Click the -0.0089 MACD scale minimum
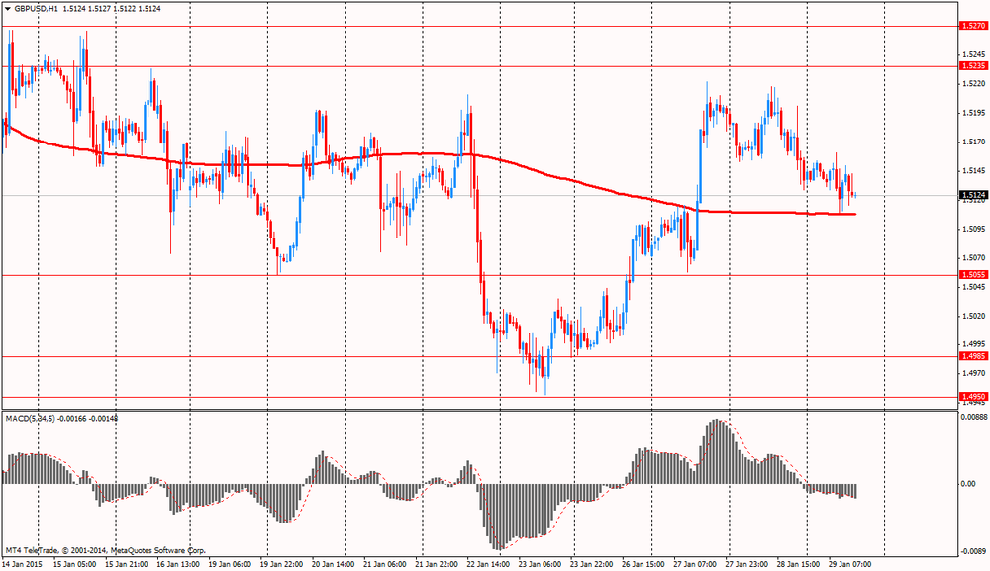This screenshot has width=990, height=571. click(x=972, y=551)
